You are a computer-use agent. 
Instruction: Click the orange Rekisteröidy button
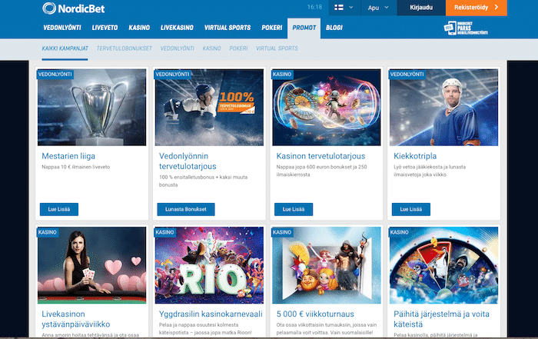tap(477, 8)
